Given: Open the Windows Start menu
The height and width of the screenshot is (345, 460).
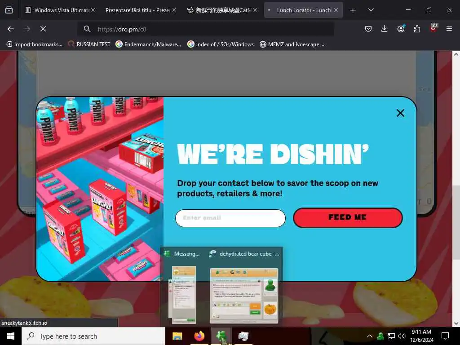Looking at the screenshot, I should 11,336.
